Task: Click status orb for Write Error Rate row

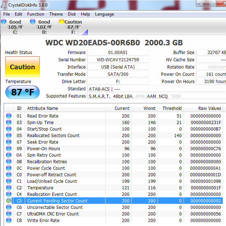Action: 9,221
